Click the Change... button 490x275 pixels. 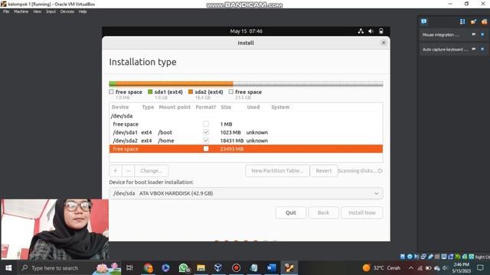coord(152,170)
